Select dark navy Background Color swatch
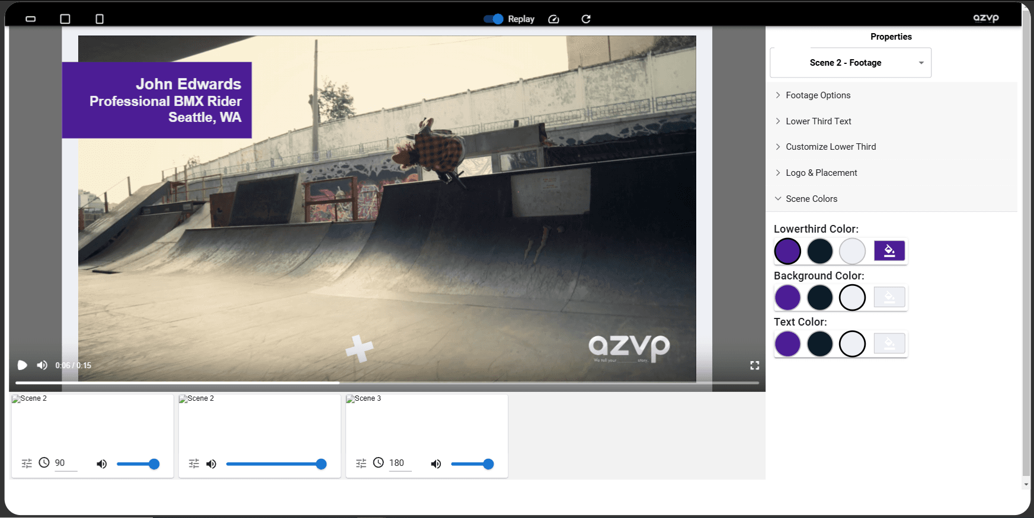 820,297
